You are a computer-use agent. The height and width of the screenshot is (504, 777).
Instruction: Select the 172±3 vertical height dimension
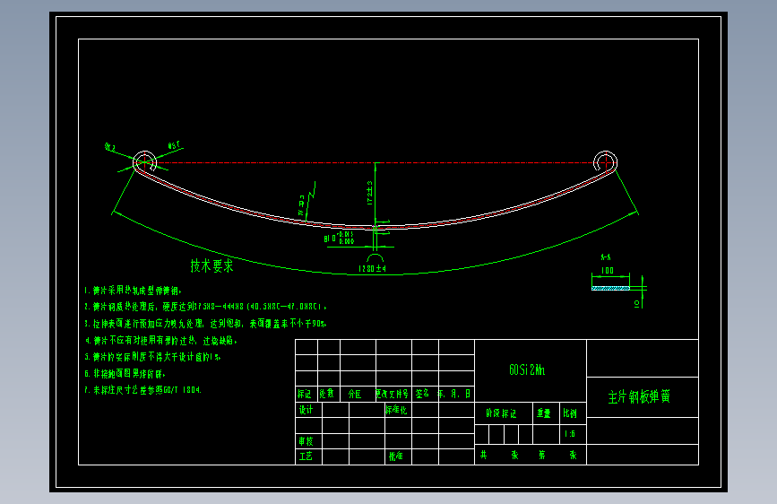click(x=369, y=193)
